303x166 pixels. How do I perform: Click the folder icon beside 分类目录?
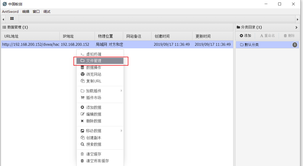(x=238, y=27)
